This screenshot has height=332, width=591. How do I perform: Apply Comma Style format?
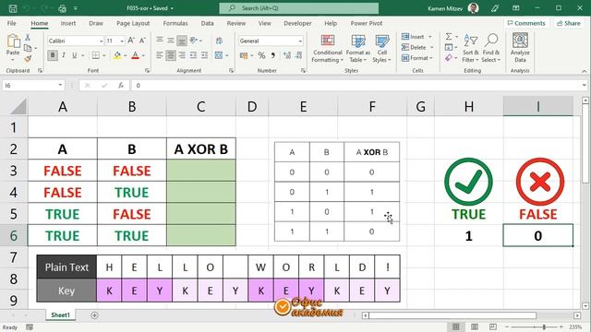[x=272, y=55]
